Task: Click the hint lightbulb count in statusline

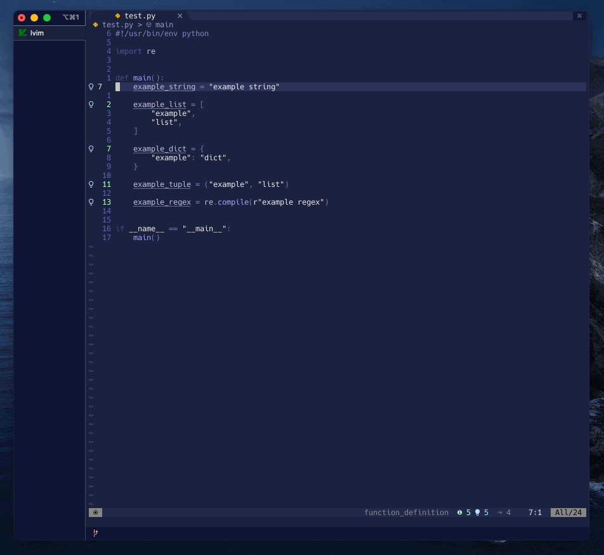Action: click(x=482, y=513)
